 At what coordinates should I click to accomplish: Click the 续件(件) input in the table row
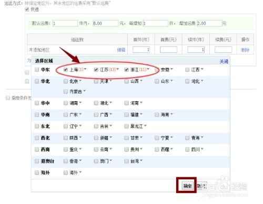[x=196, y=50]
